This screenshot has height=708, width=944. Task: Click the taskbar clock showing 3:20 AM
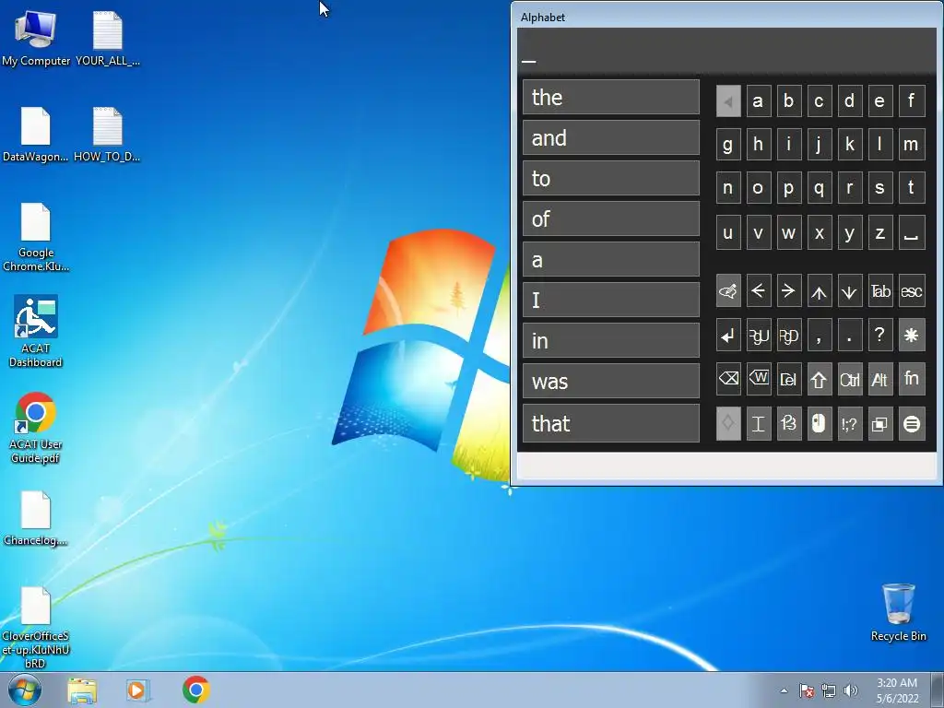[897, 690]
